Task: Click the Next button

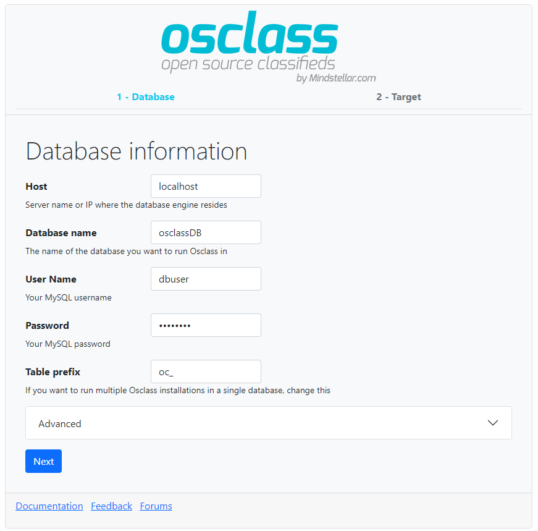Action: tap(44, 461)
